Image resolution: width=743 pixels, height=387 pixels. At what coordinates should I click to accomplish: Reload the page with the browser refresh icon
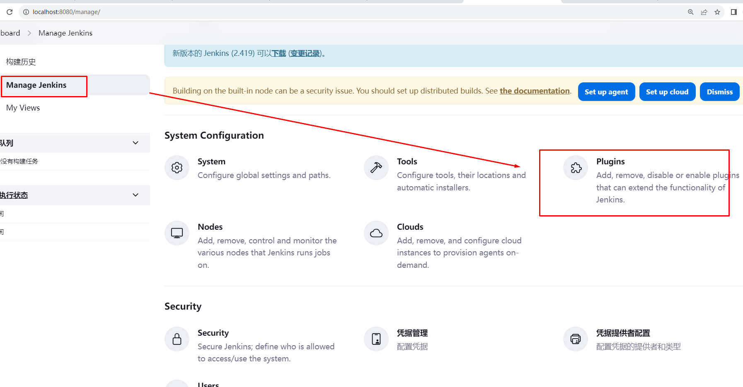[10, 12]
